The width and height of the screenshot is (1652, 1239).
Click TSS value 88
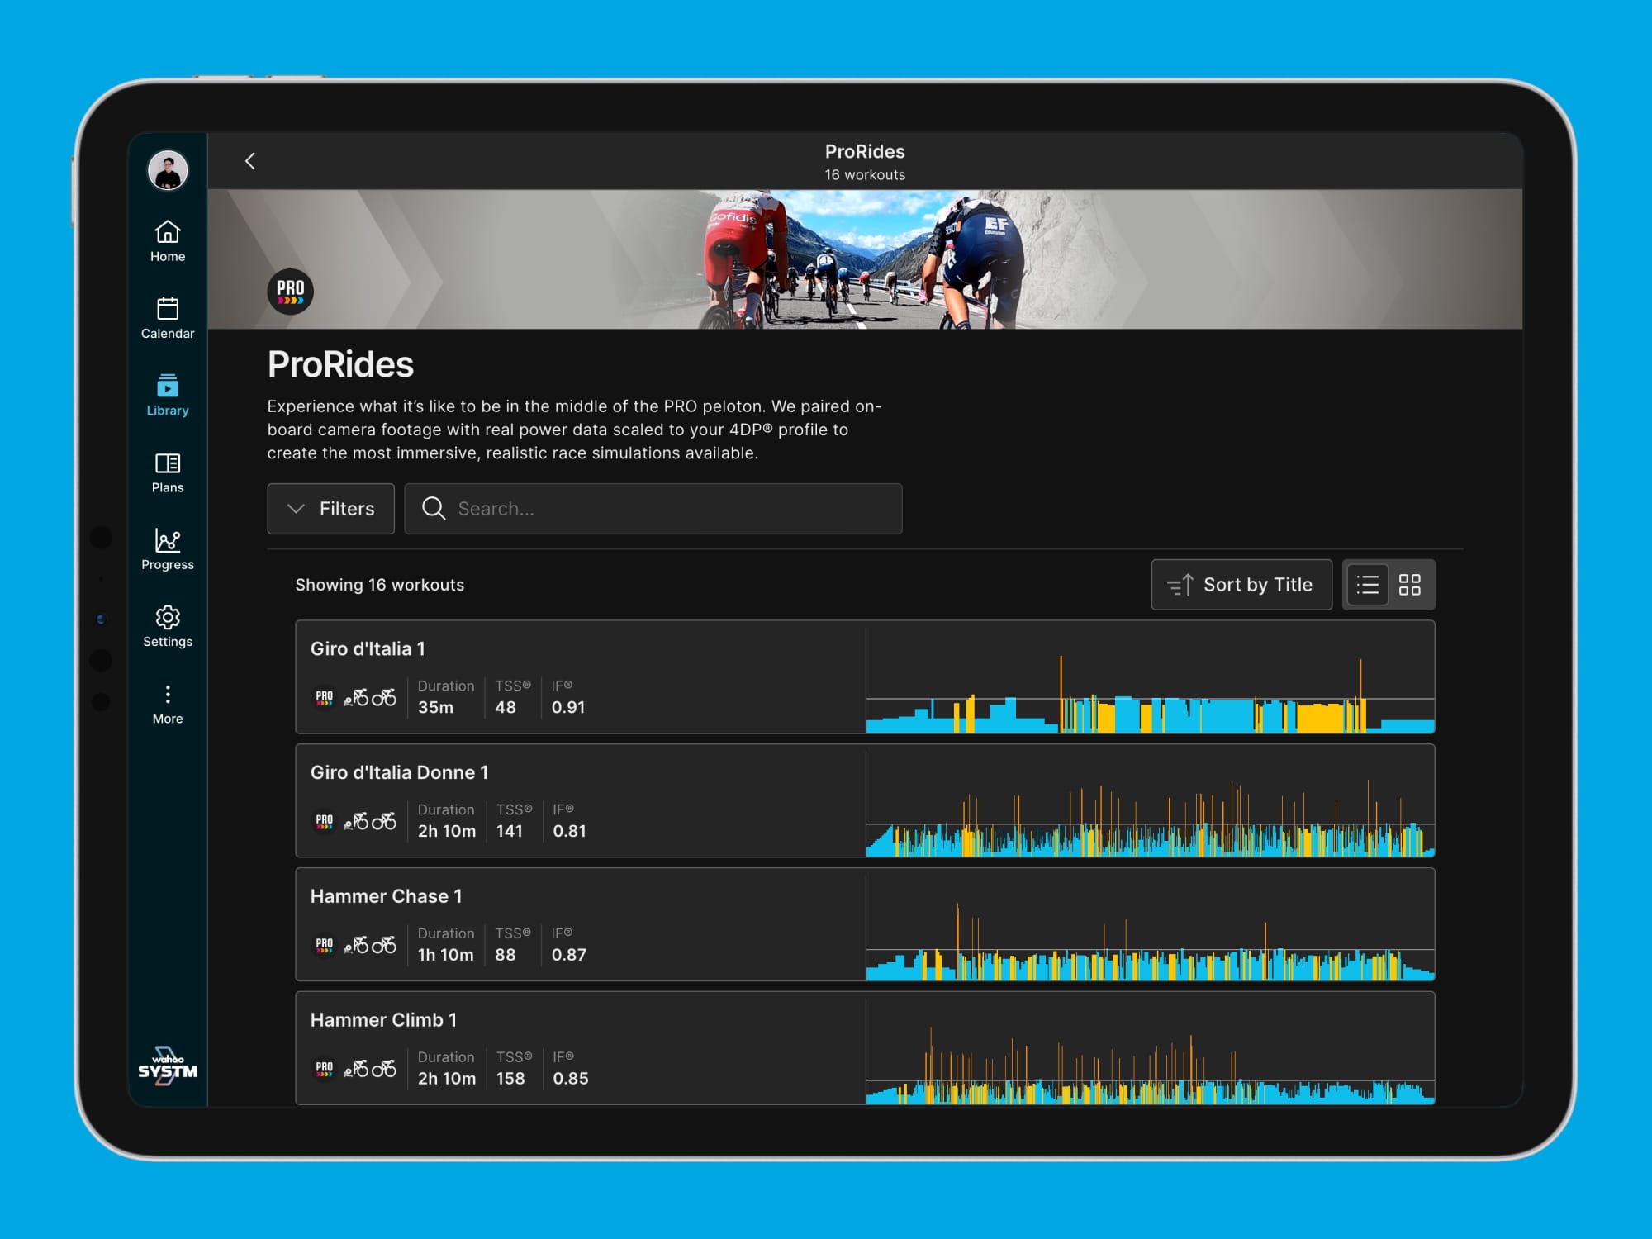click(x=506, y=956)
